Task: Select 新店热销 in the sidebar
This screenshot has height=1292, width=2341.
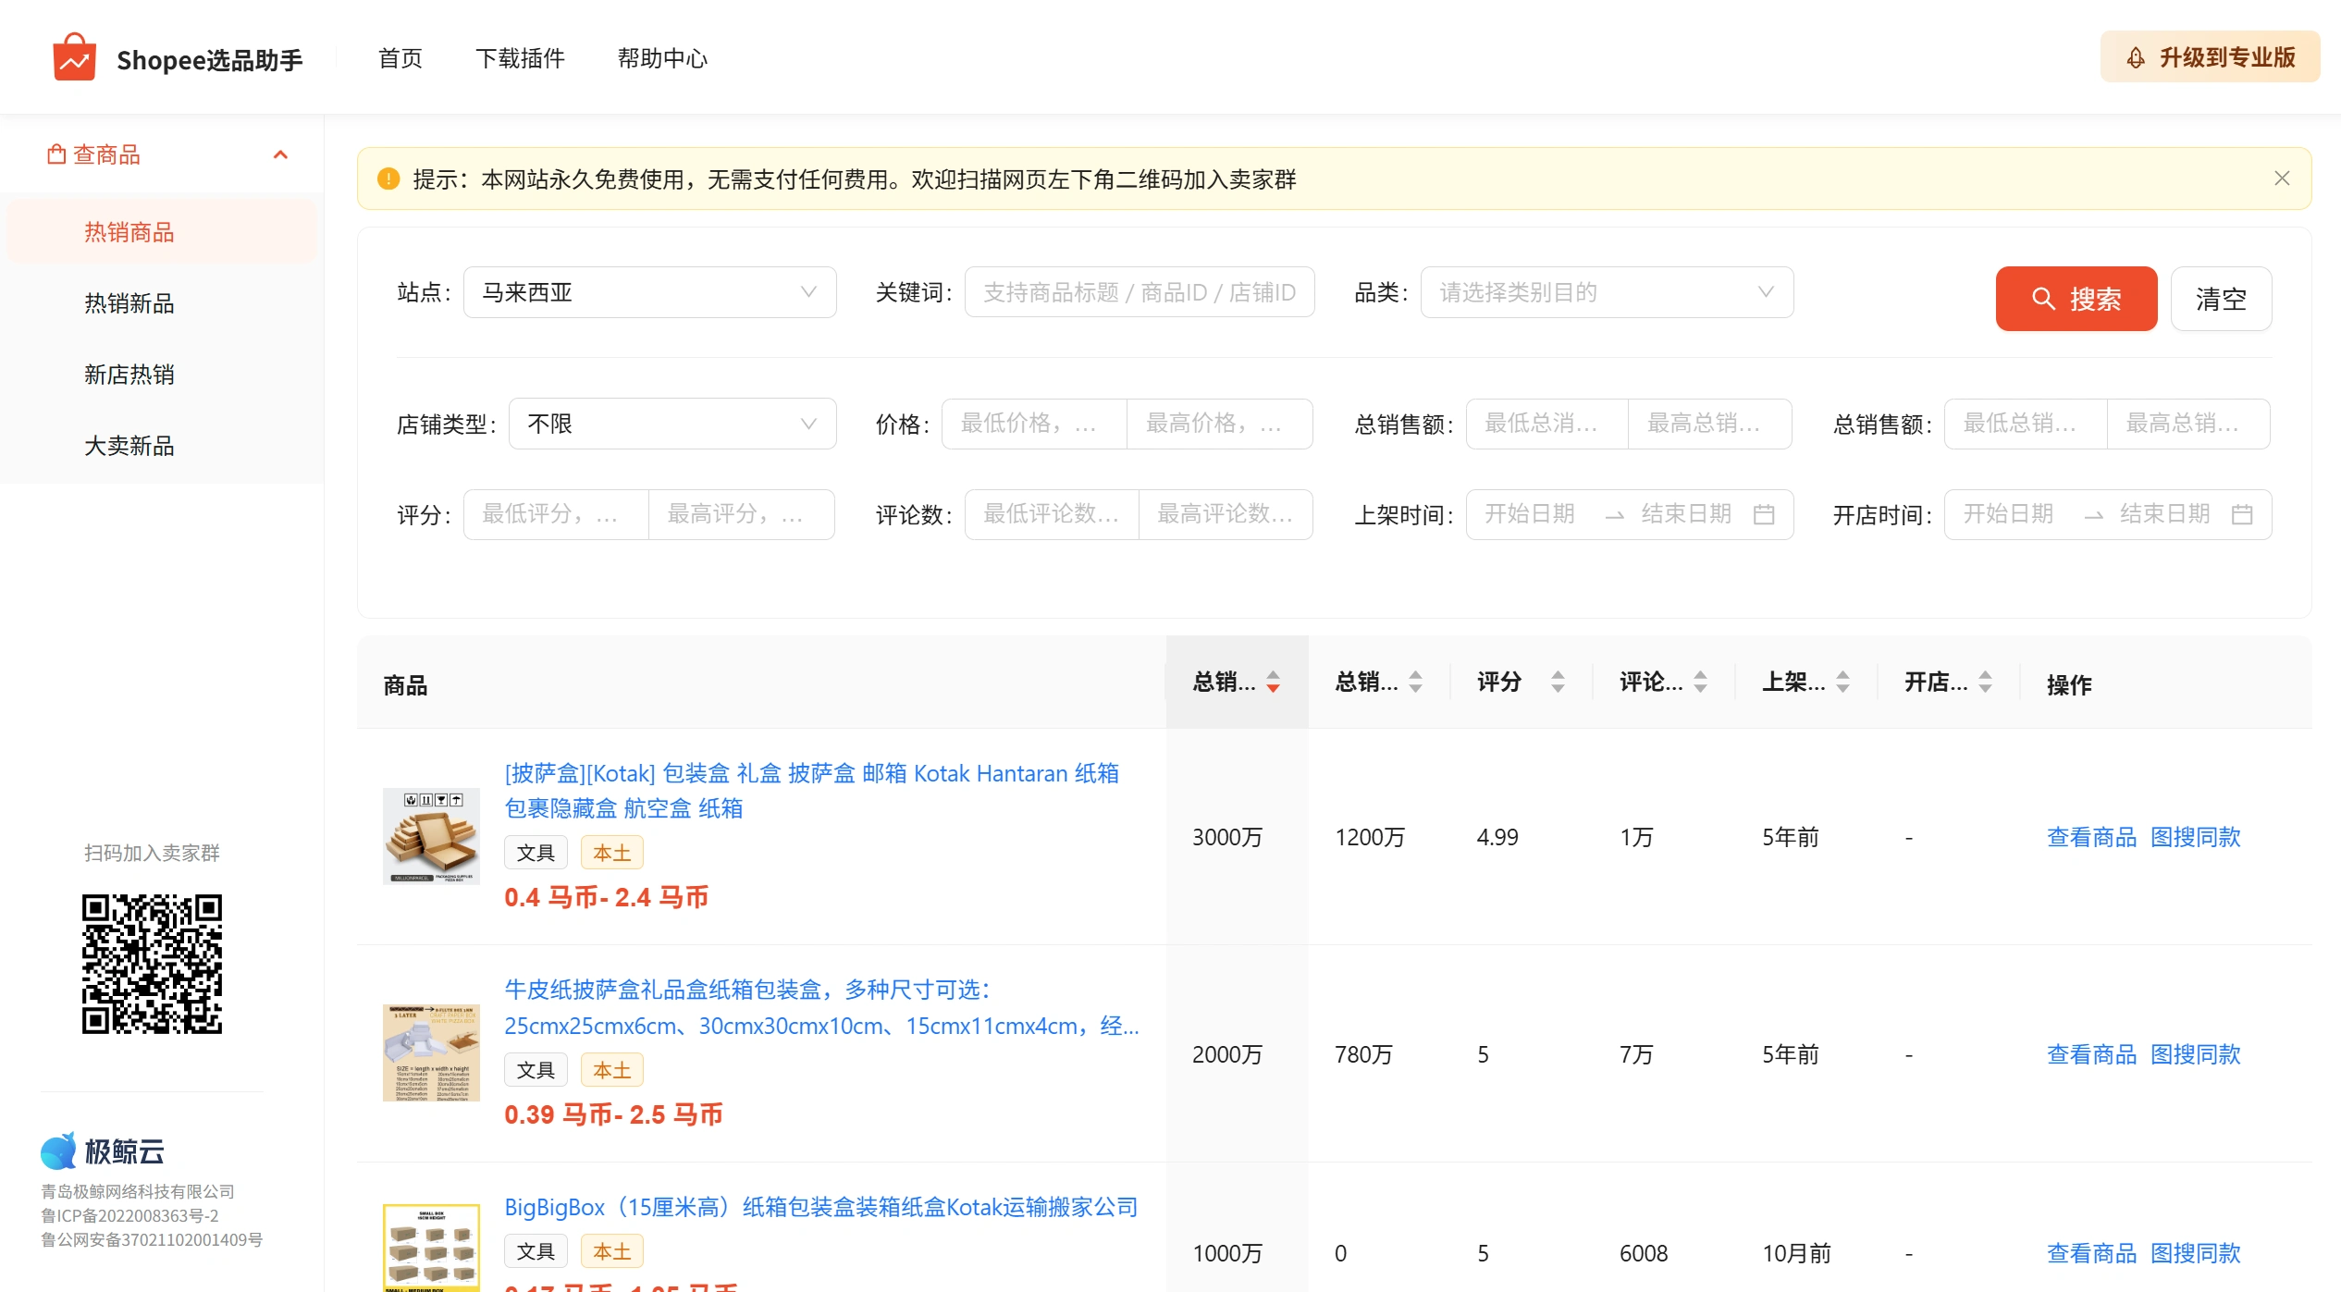Action: (162, 375)
